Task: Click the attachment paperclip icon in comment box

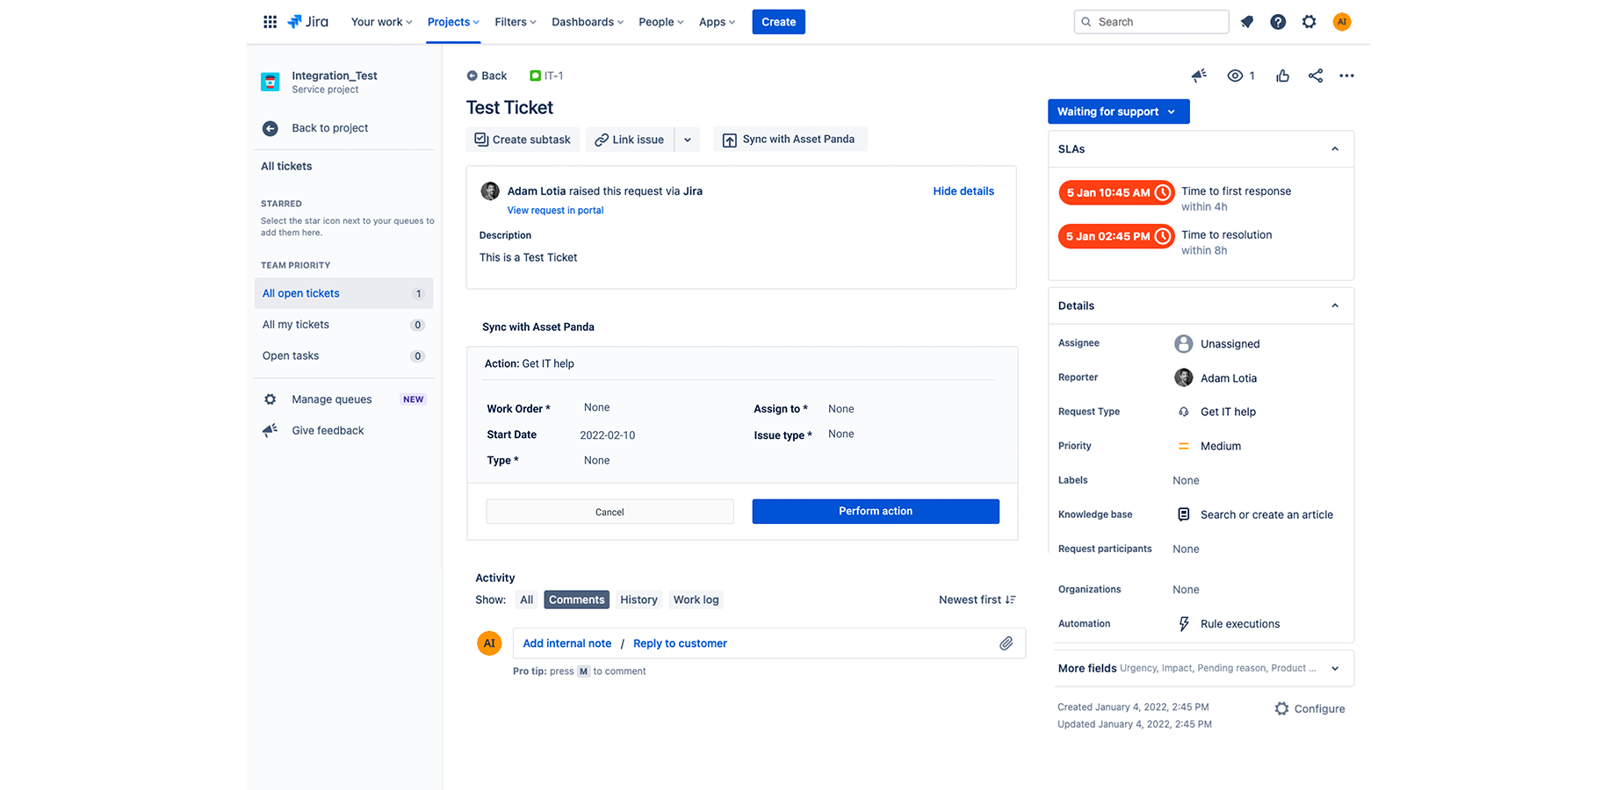Action: coord(1006,643)
